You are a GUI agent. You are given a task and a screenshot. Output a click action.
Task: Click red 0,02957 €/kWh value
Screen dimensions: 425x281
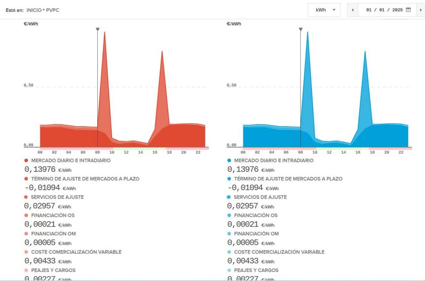point(48,206)
